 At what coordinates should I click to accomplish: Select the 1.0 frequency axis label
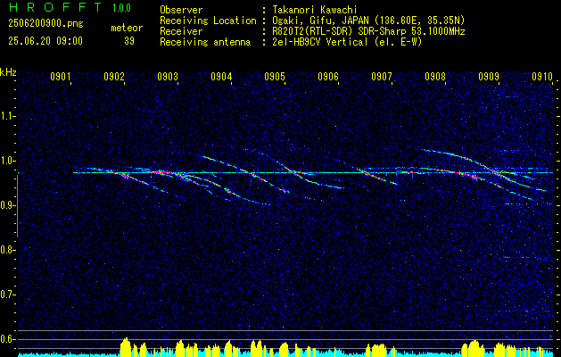(x=6, y=161)
